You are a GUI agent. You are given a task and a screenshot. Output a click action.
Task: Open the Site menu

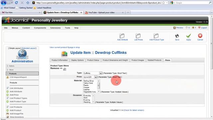click(6, 28)
